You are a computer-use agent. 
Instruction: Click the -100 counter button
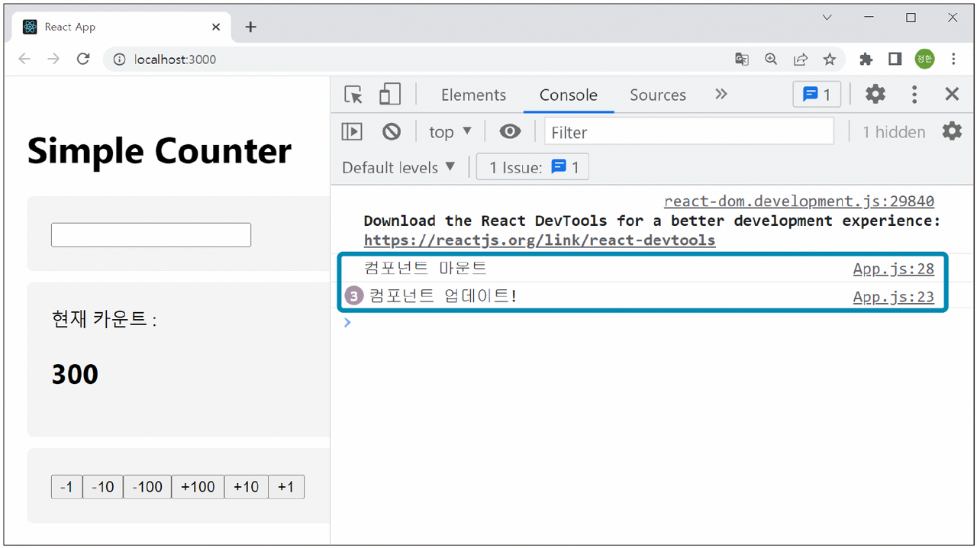pos(147,487)
